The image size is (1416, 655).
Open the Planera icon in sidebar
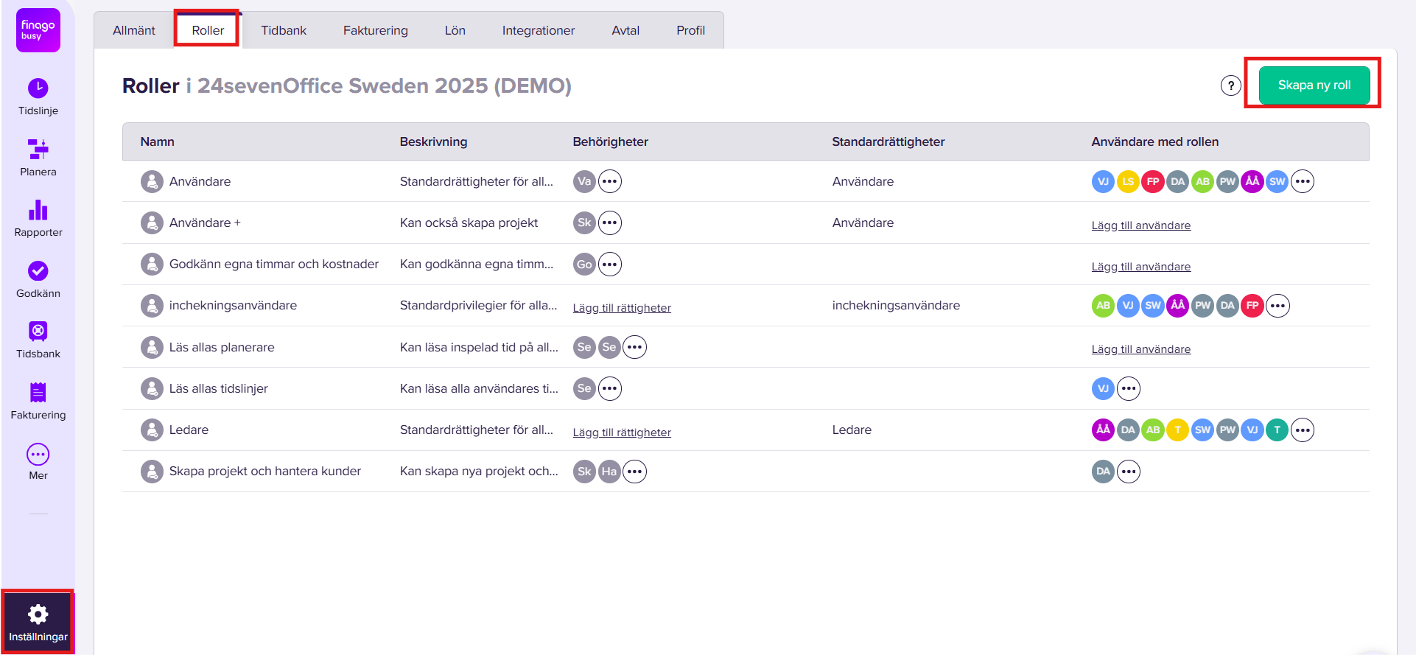pyautogui.click(x=38, y=150)
